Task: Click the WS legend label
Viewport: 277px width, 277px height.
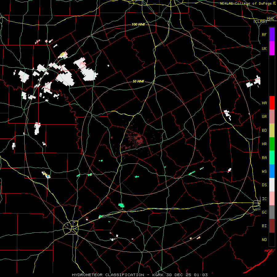Action: (x=264, y=171)
